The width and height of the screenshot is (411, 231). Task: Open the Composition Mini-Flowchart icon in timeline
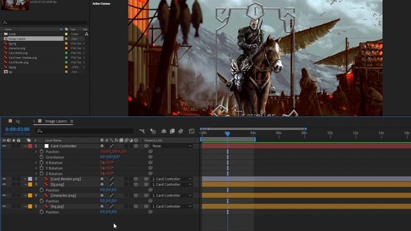[x=142, y=131]
